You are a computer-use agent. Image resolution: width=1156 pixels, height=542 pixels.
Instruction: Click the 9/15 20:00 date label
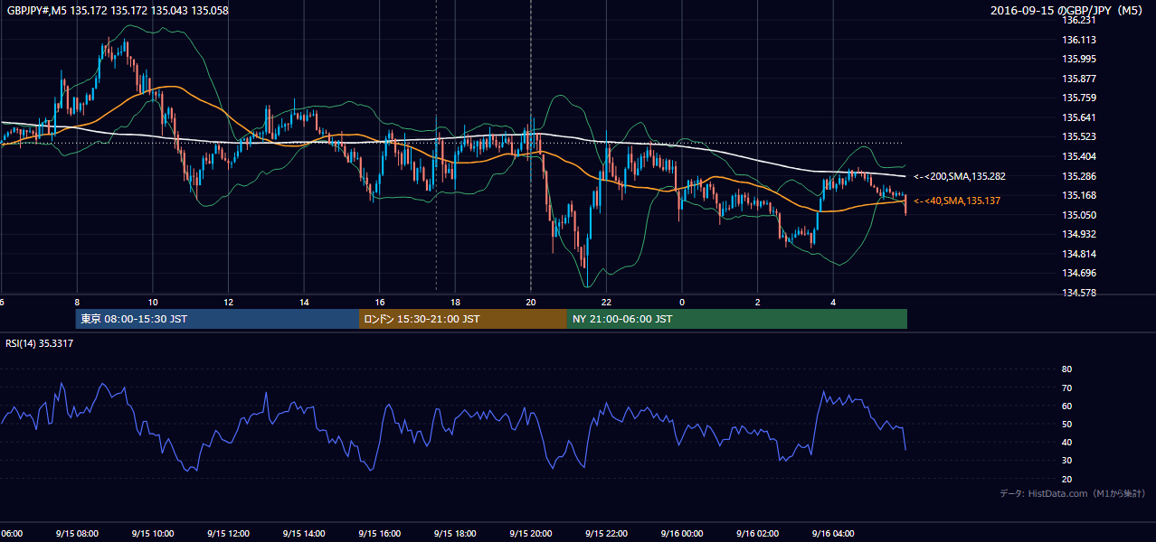pyautogui.click(x=530, y=534)
